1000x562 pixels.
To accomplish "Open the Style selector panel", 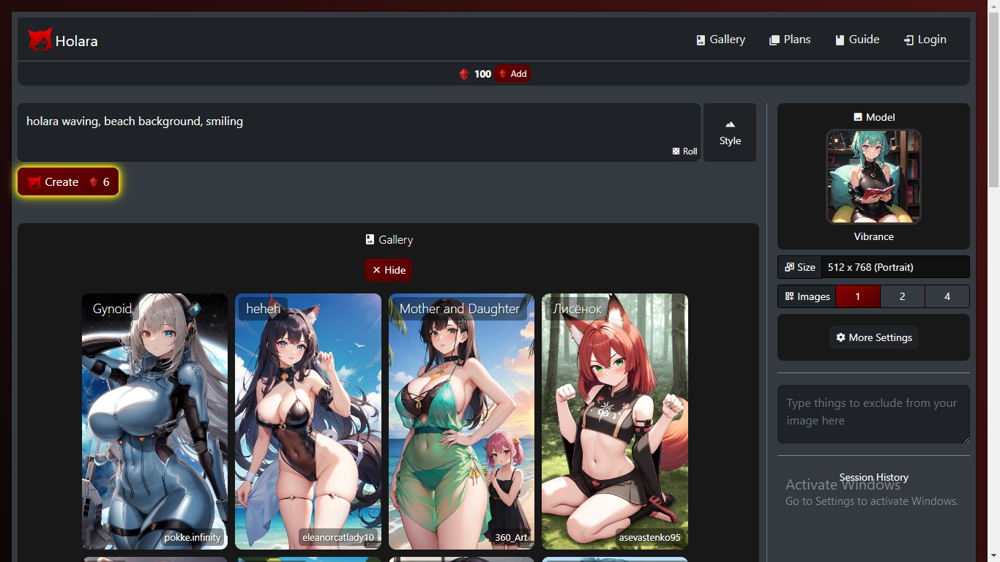I will point(729,132).
